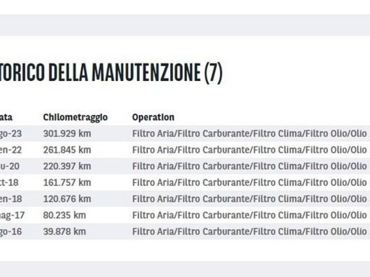Select the 261.845 km mileage cell
The image size is (370, 277).
tap(67, 150)
